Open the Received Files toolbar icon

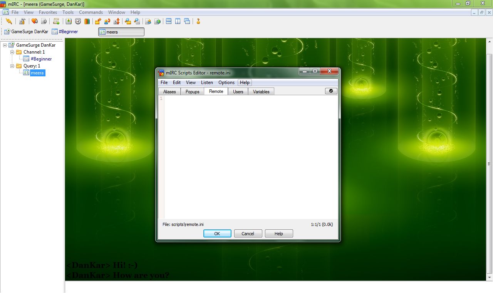click(128, 21)
